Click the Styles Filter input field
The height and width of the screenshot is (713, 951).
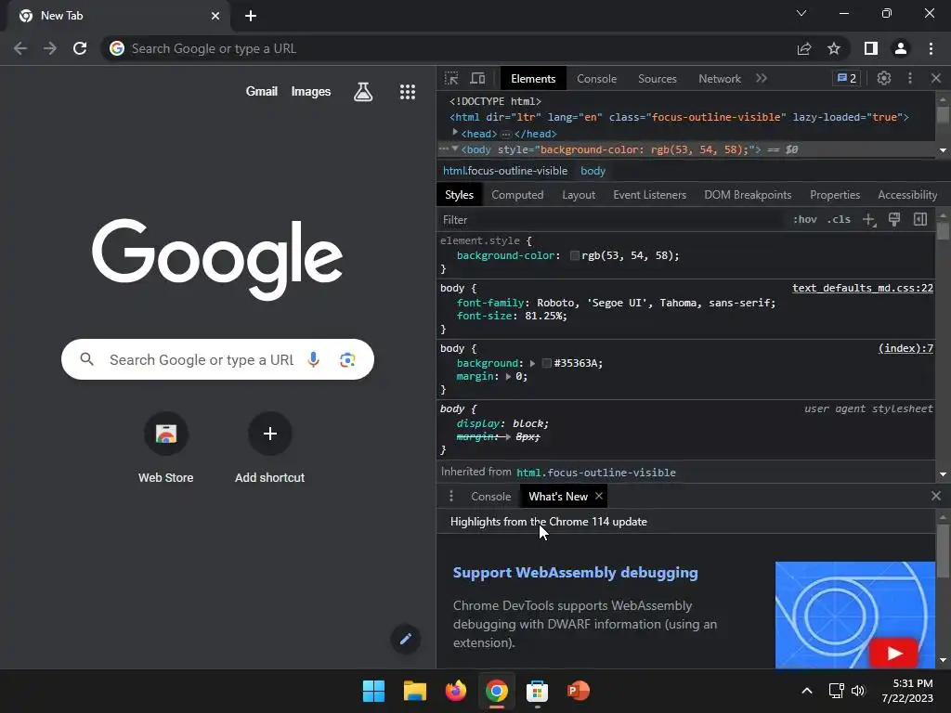click(x=611, y=219)
